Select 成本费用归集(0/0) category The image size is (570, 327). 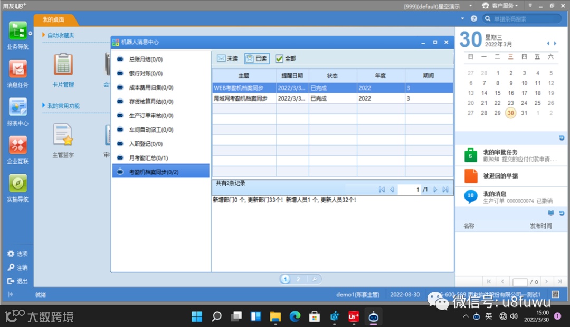pyautogui.click(x=160, y=87)
